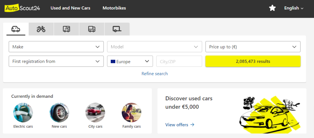314x138 pixels.
Task: Choose the Family cars thumbnail
Action: coord(132,112)
